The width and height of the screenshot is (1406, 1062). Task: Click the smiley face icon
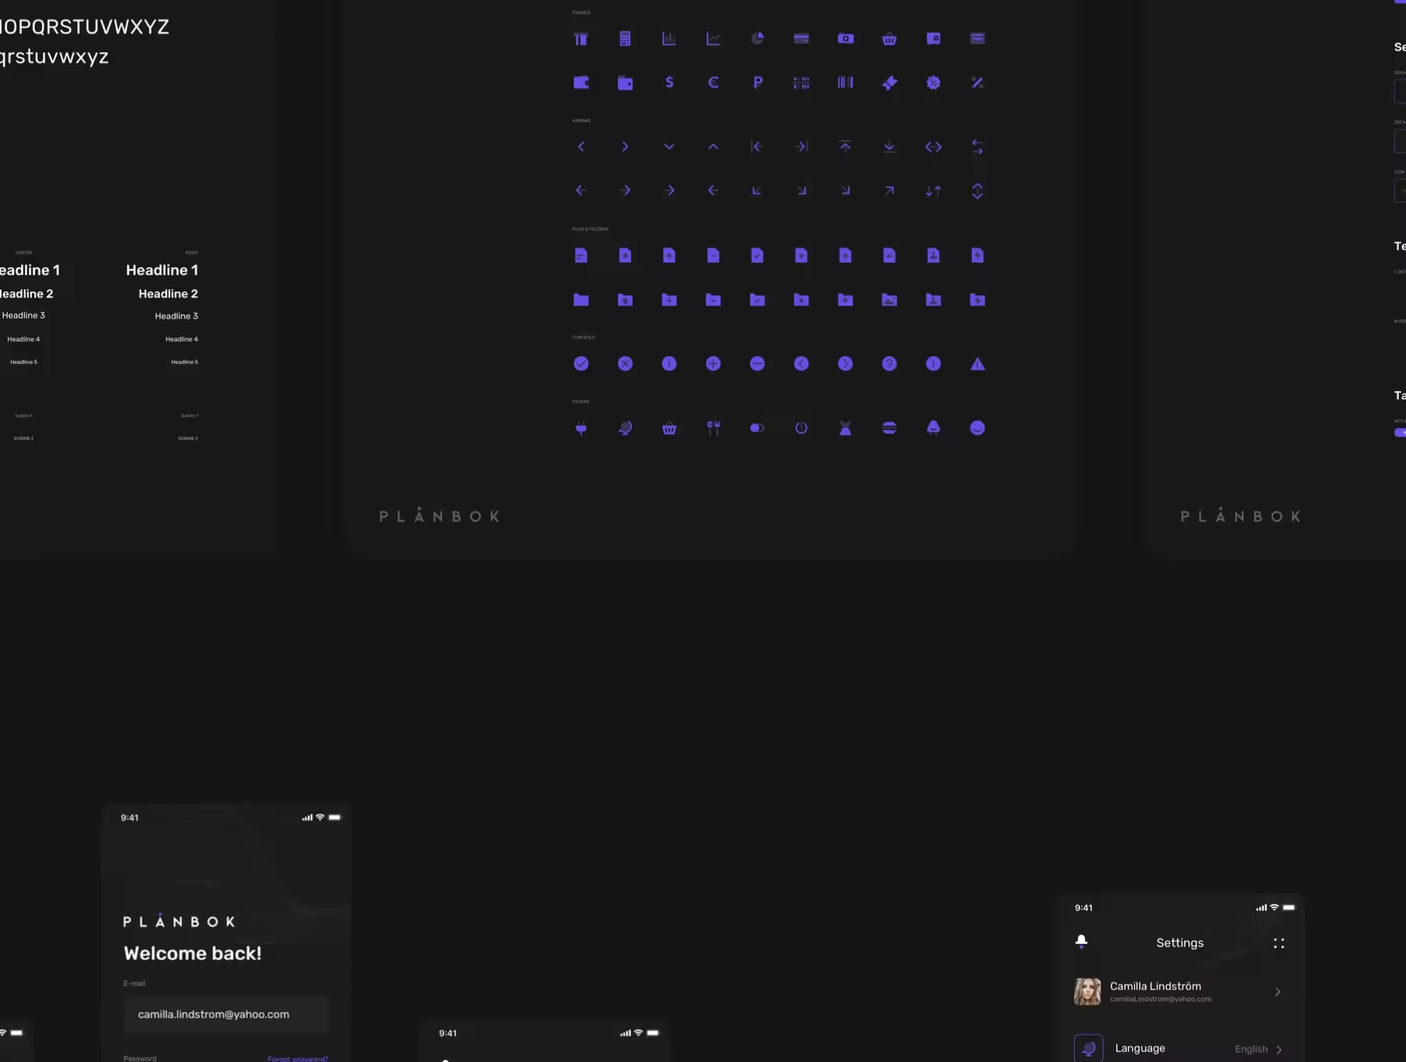click(x=977, y=428)
